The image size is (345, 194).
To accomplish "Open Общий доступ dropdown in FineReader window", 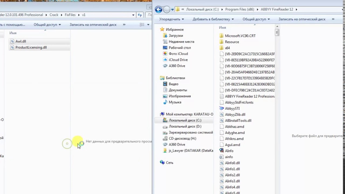I will (x=256, y=19).
